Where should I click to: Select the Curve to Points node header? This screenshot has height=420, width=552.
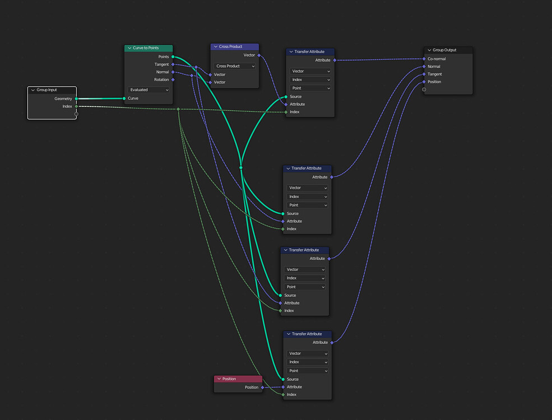click(148, 48)
